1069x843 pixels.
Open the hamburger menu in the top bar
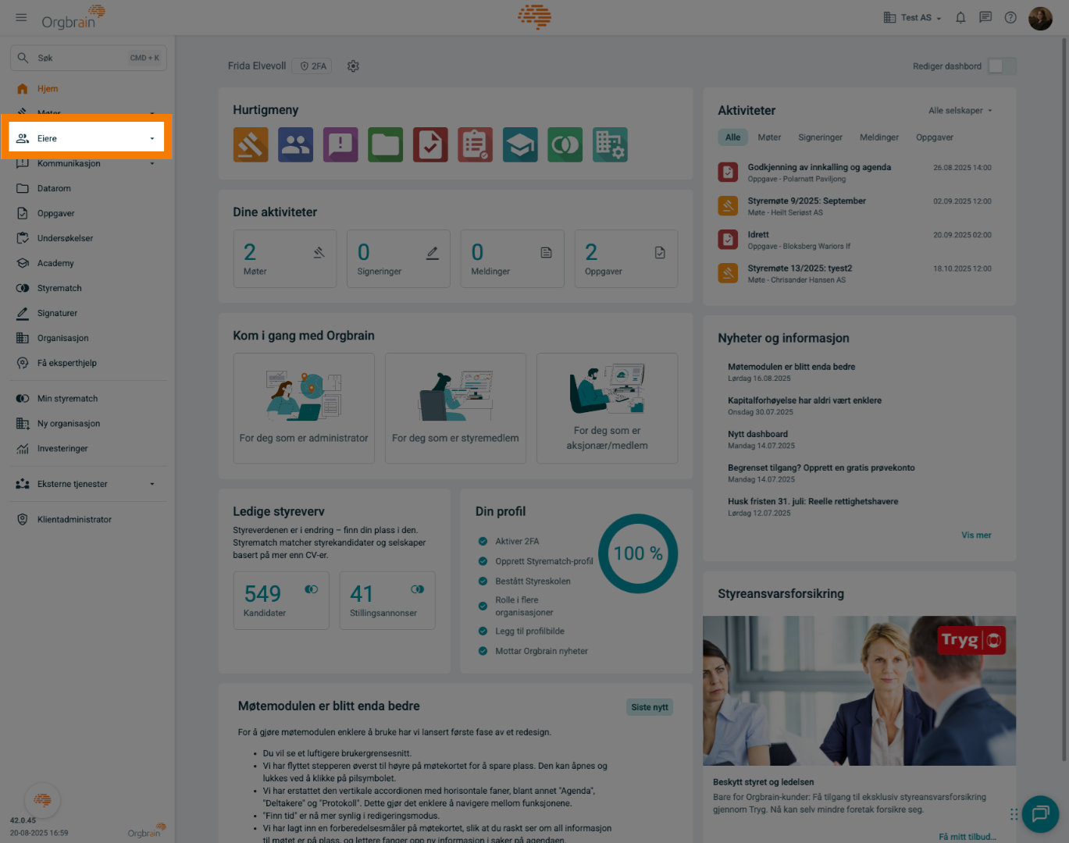[x=21, y=17]
